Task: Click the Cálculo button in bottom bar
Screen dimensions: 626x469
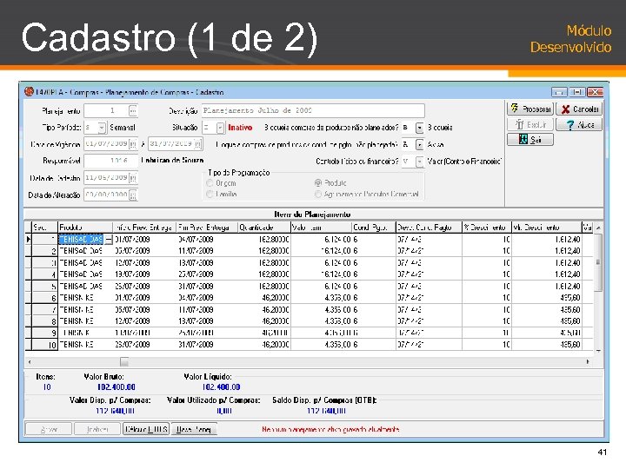Action: pyautogui.click(x=146, y=429)
